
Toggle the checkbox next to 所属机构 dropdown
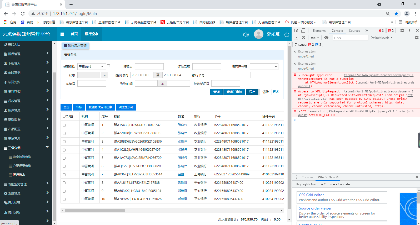point(108,66)
